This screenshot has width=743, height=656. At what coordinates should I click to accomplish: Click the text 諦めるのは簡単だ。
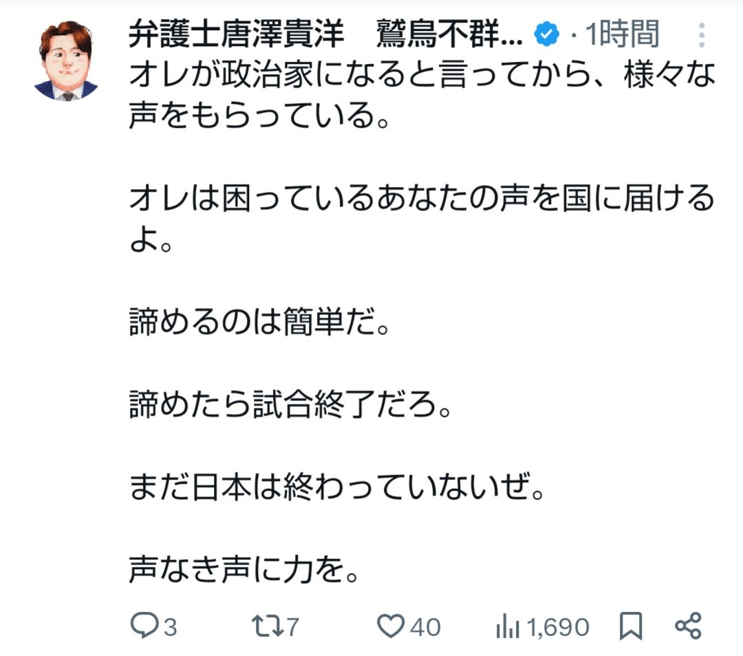259,323
